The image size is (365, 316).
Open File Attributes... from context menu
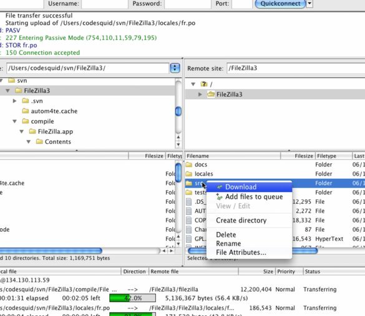pos(241,252)
